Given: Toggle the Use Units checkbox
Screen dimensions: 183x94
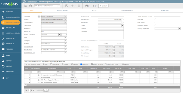Looking at the screenshot, I should 81,64.
